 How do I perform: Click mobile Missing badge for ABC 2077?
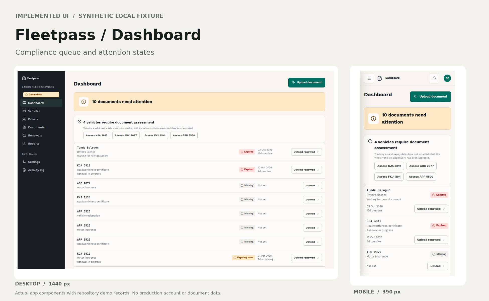click(439, 254)
